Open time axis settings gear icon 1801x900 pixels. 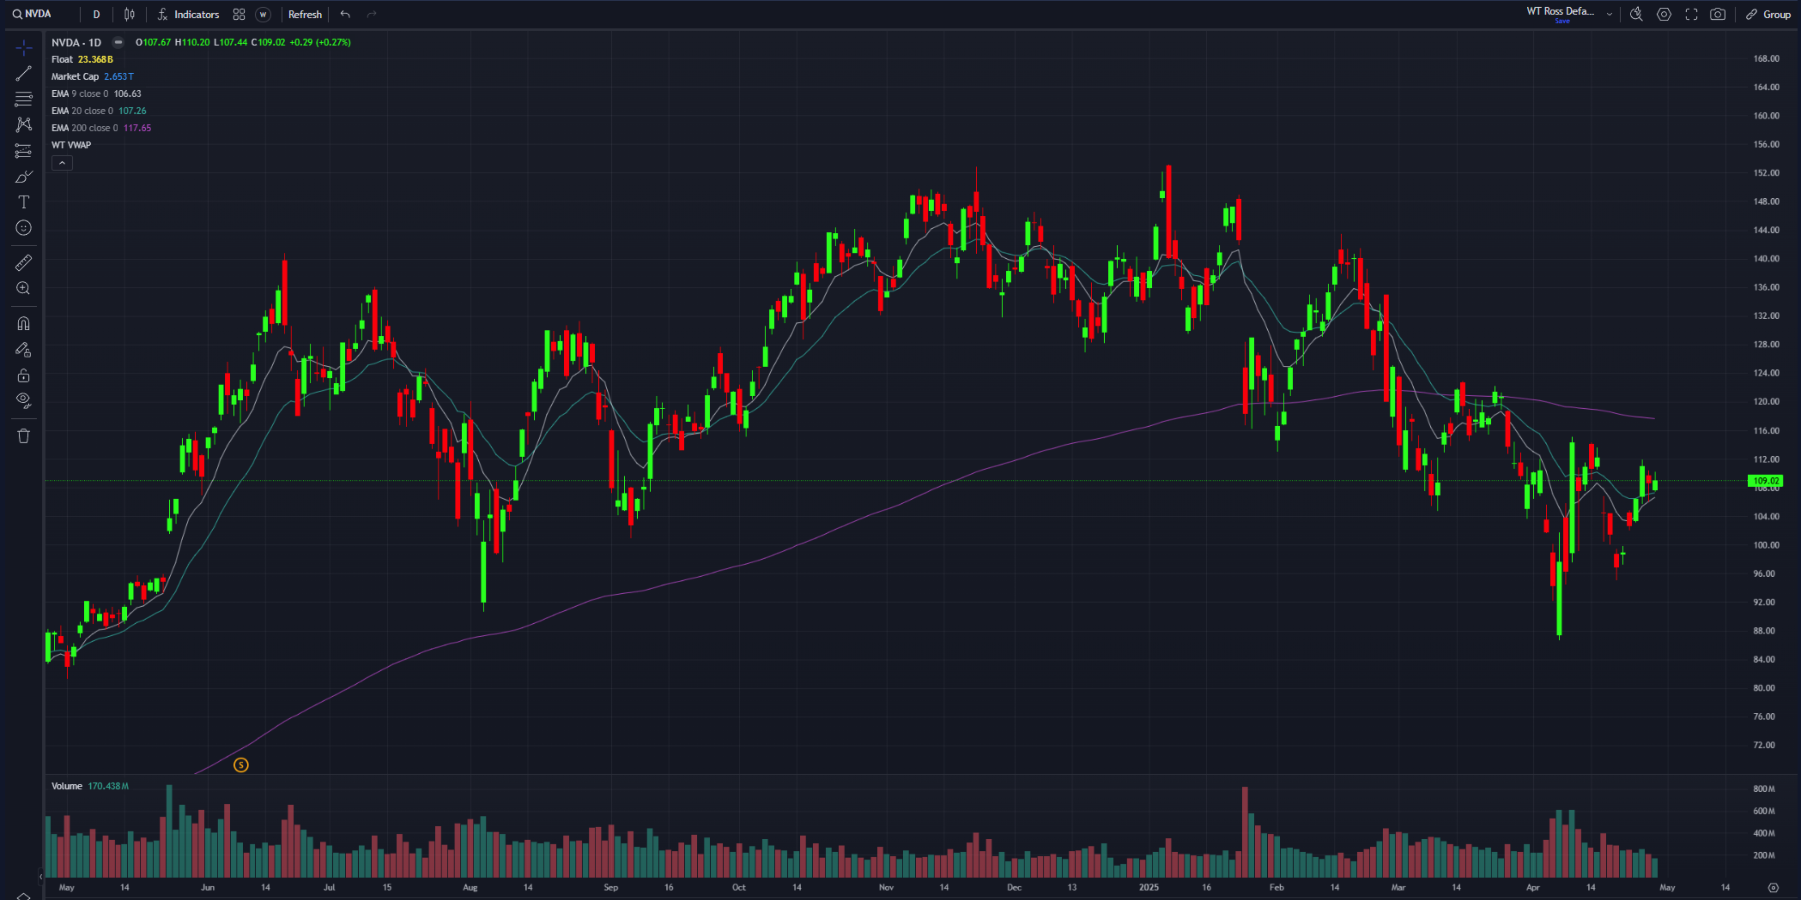click(1773, 888)
